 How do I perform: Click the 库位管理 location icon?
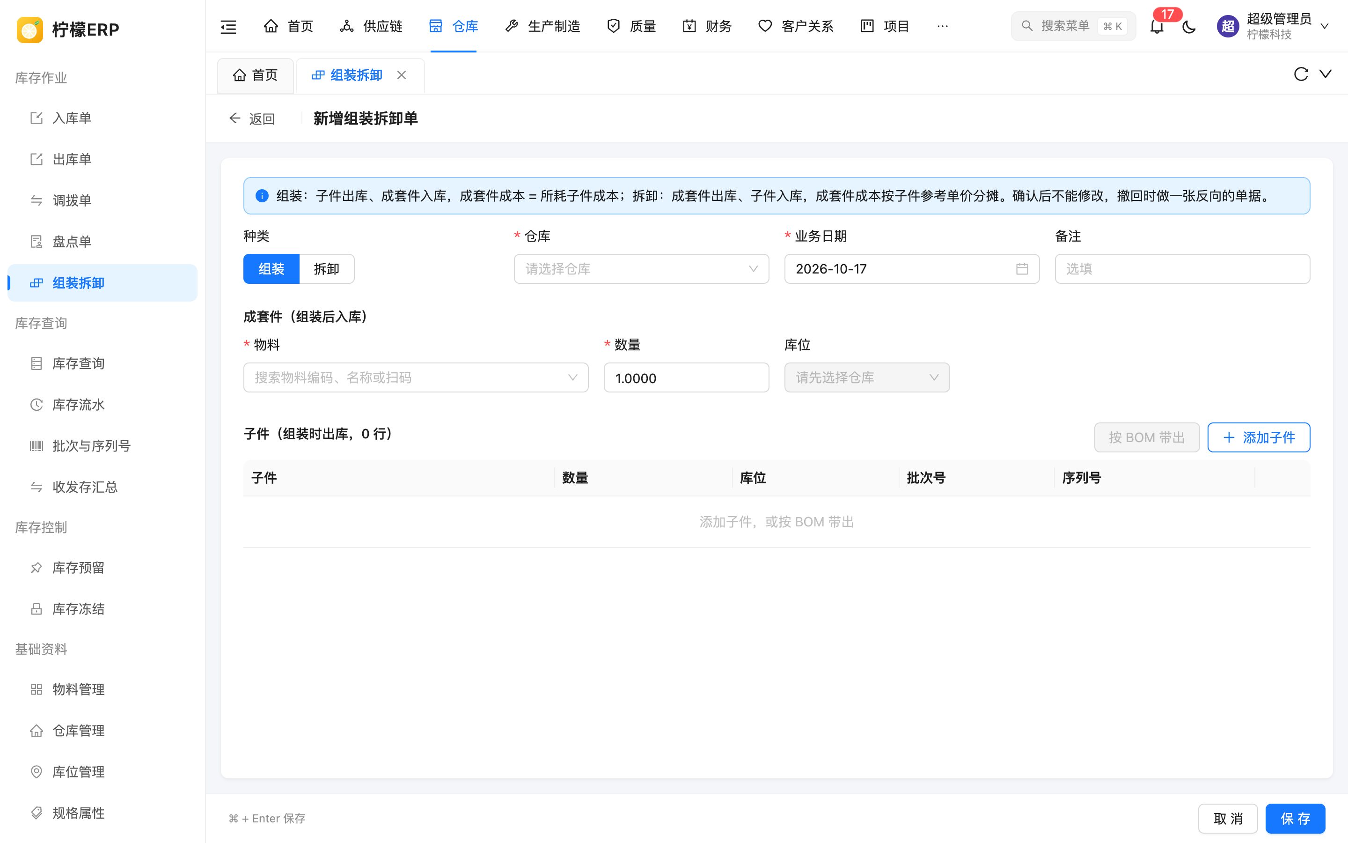point(36,772)
